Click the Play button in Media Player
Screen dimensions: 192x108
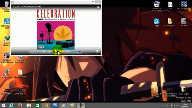56,51
